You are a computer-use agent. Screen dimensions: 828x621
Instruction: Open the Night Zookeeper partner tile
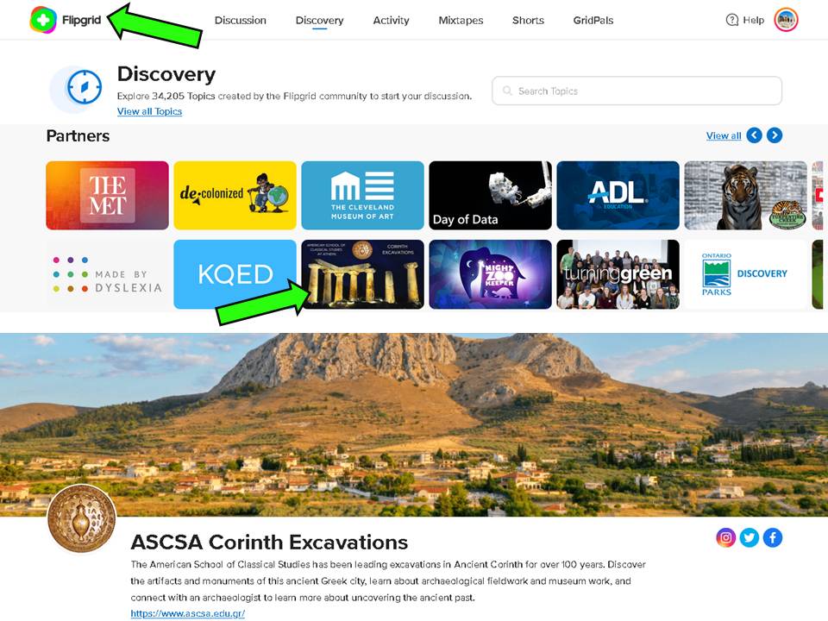tap(490, 274)
